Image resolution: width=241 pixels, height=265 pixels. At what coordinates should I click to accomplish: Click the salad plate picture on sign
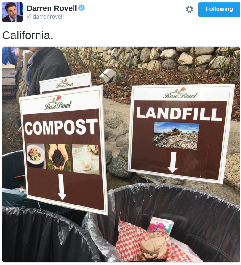[x=36, y=156]
